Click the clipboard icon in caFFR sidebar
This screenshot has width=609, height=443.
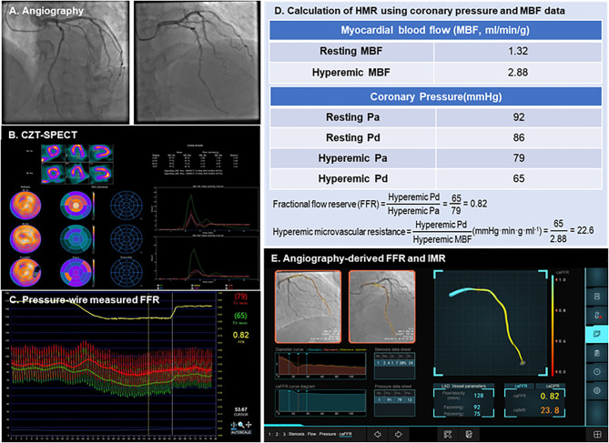596,353
